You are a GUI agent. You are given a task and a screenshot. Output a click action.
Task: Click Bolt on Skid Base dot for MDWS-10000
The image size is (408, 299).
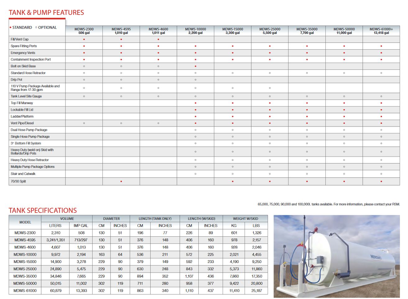point(195,66)
